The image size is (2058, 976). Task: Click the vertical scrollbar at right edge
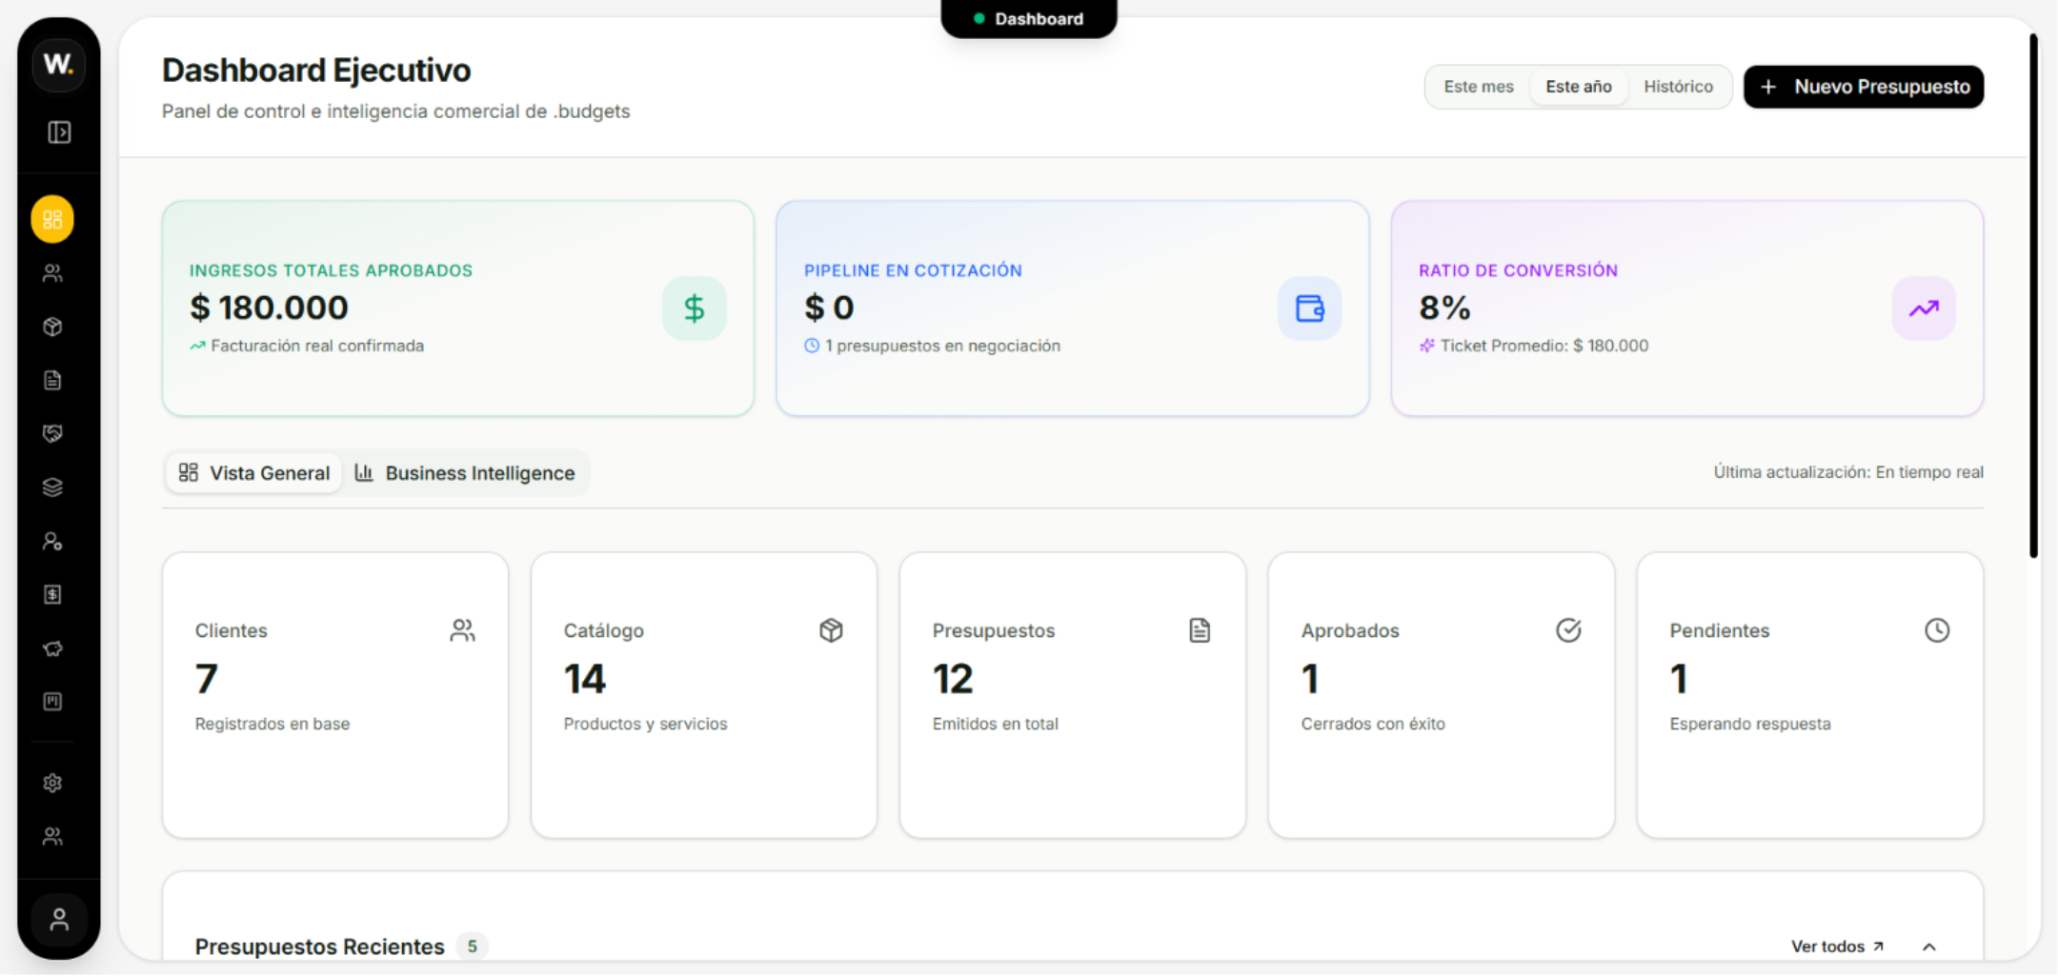point(2033,295)
